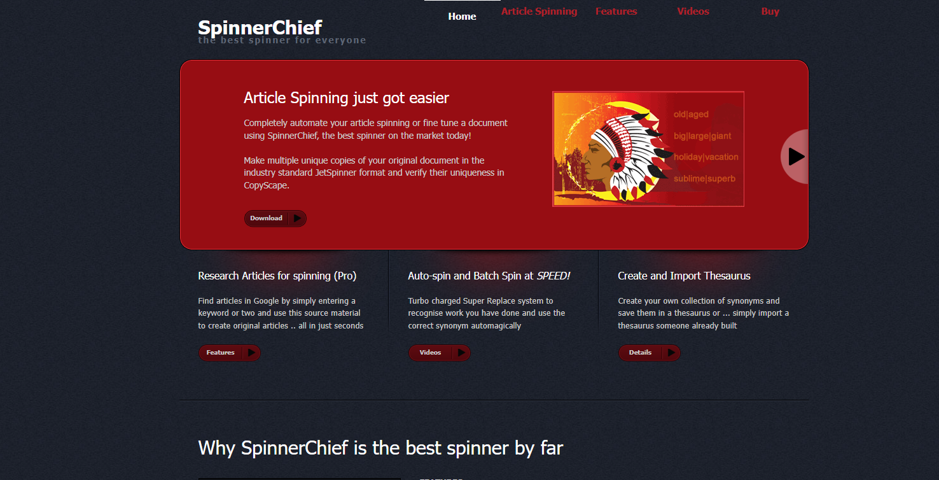939x480 pixels.
Task: Click the Article Spinning just got easier headline
Action: [x=346, y=98]
